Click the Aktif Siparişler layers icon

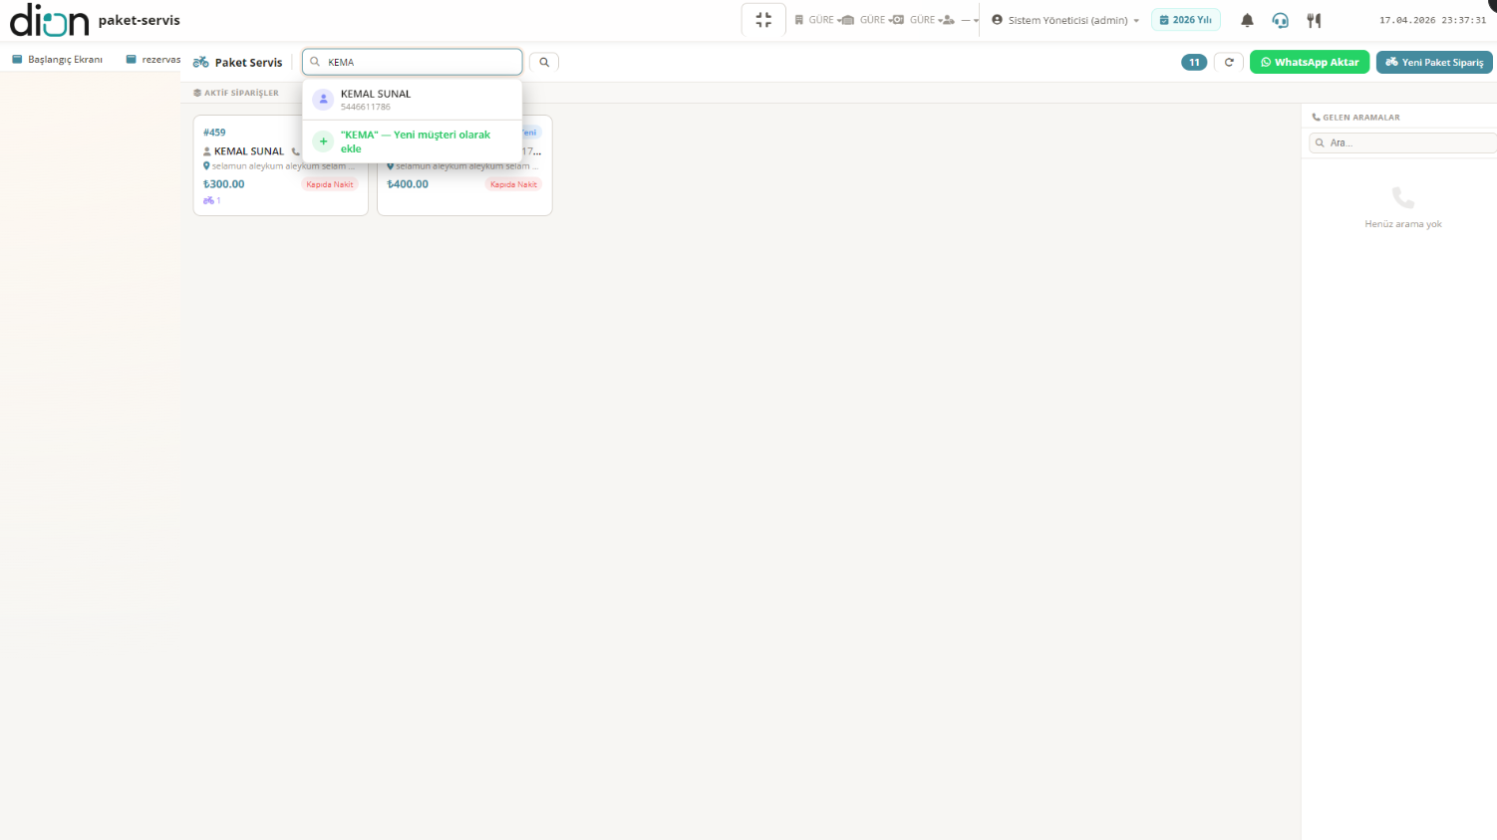coord(197,93)
